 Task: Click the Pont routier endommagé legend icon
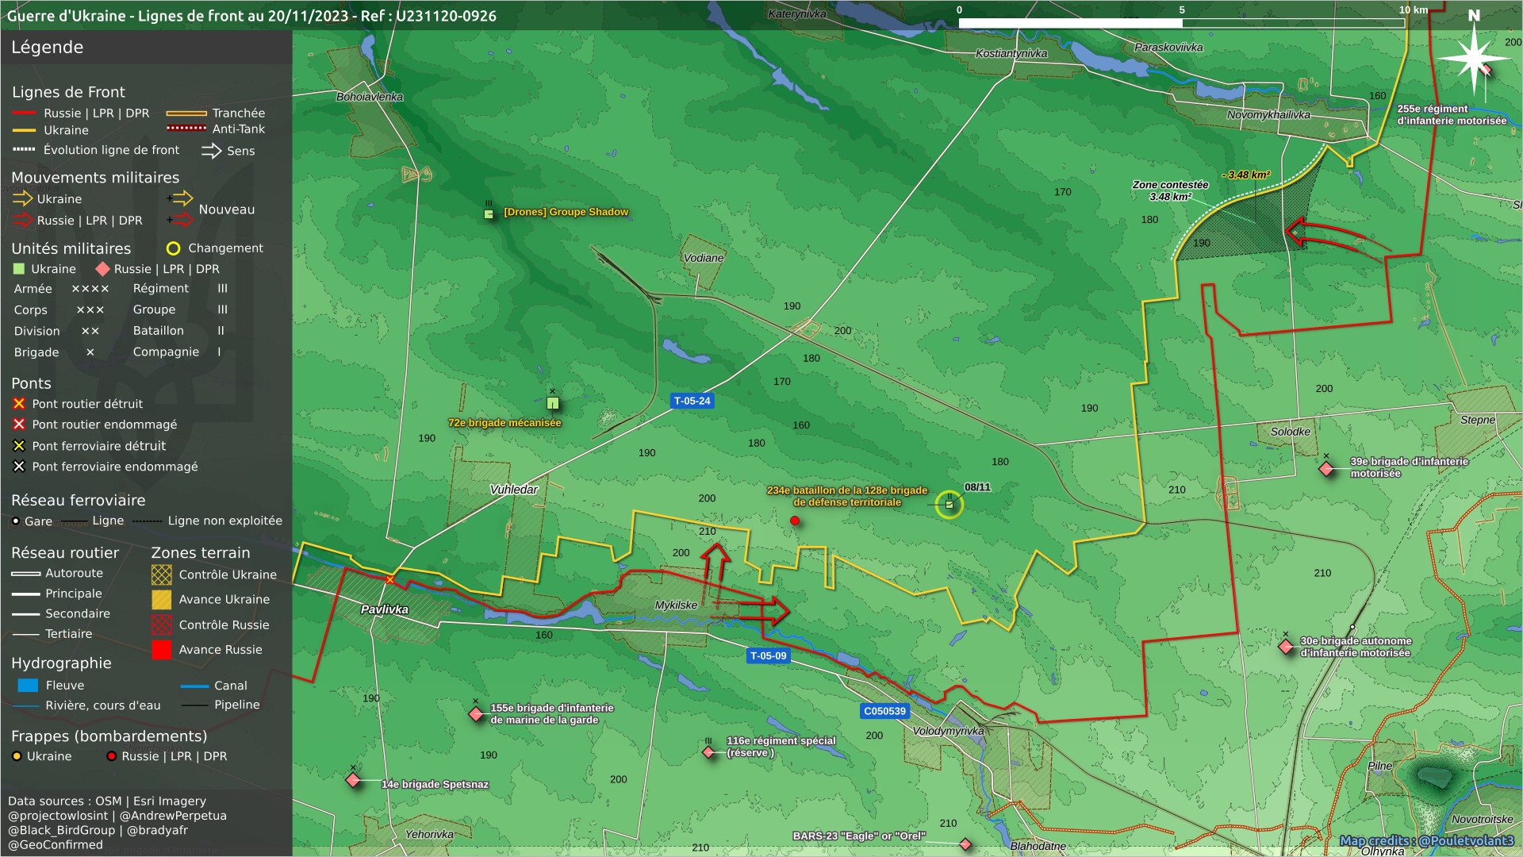19,425
